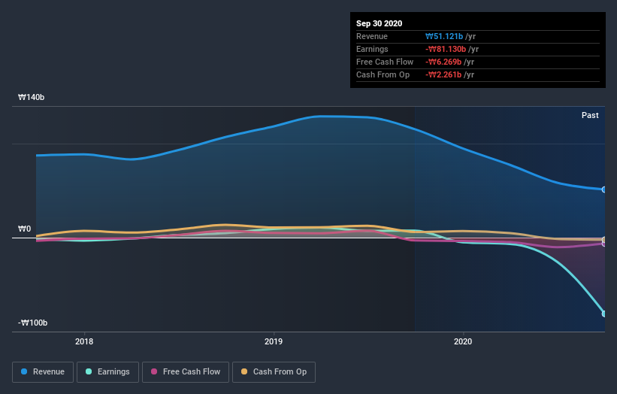Click the Sep 30 2020 tooltip date

point(379,23)
